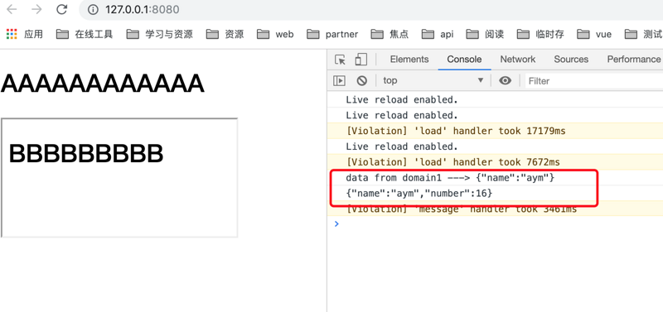Open partner bookmark folder
Image resolution: width=663 pixels, height=312 pixels.
332,34
